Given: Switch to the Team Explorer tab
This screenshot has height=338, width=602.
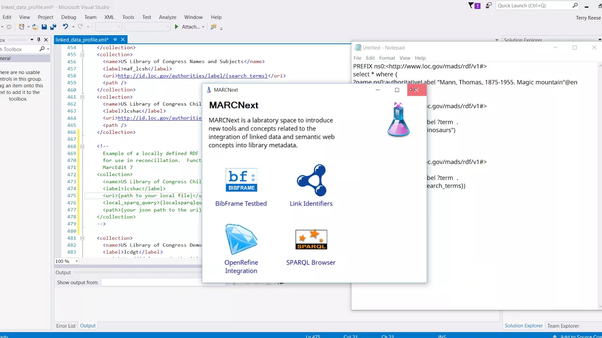Looking at the screenshot, I should point(563,326).
